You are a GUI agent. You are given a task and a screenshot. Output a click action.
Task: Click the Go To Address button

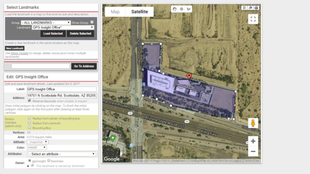point(84,66)
